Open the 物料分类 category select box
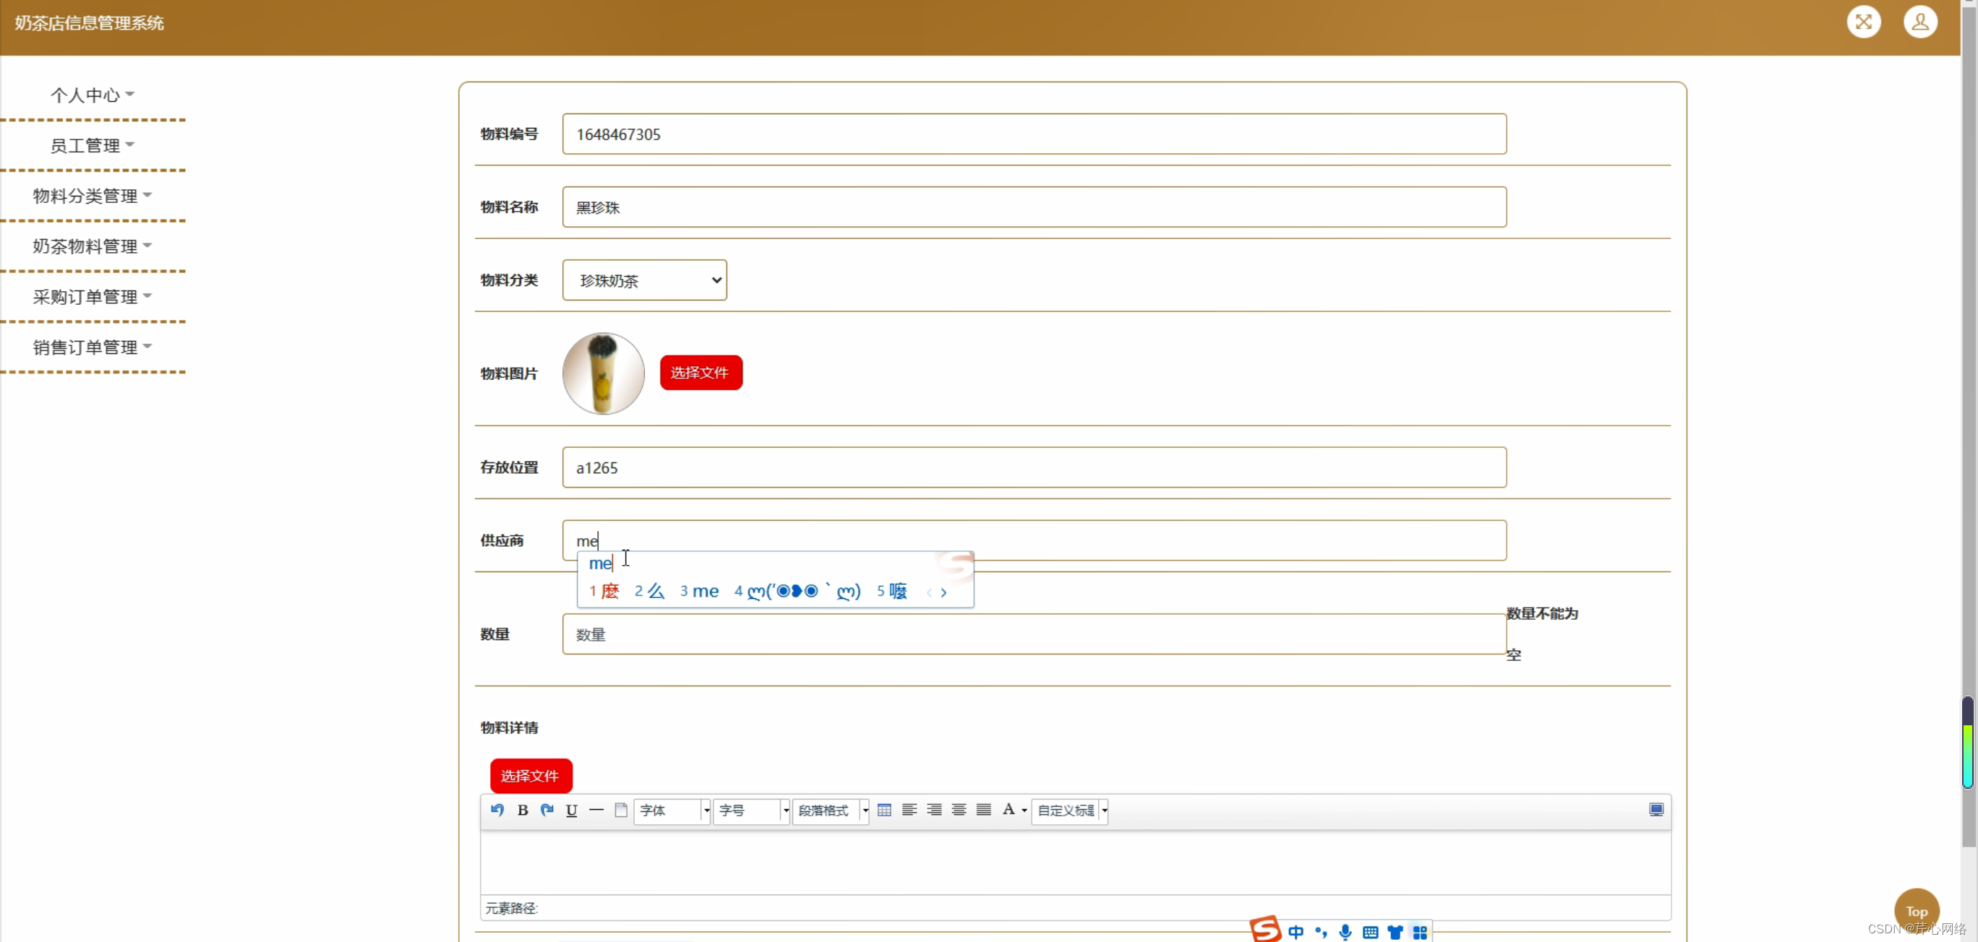Viewport: 1978px width, 942px height. click(644, 281)
